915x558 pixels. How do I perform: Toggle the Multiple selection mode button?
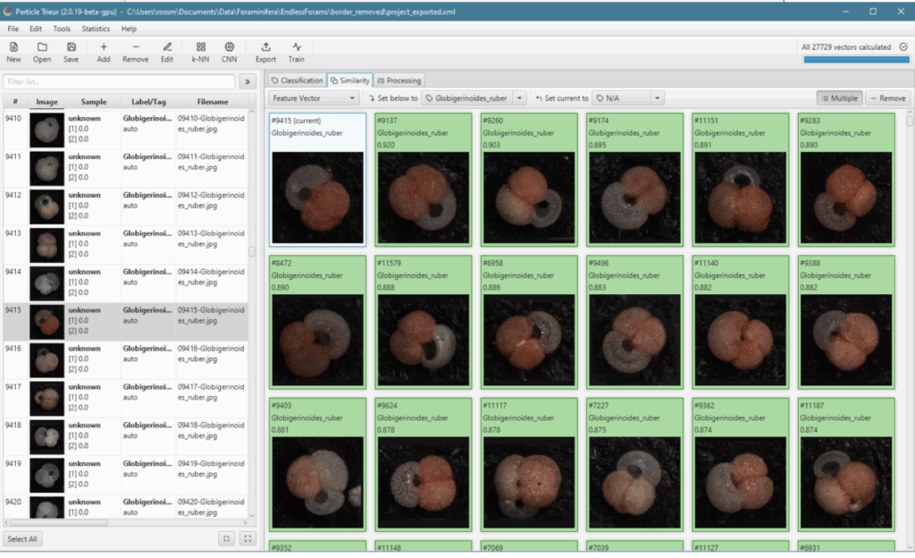coord(839,98)
